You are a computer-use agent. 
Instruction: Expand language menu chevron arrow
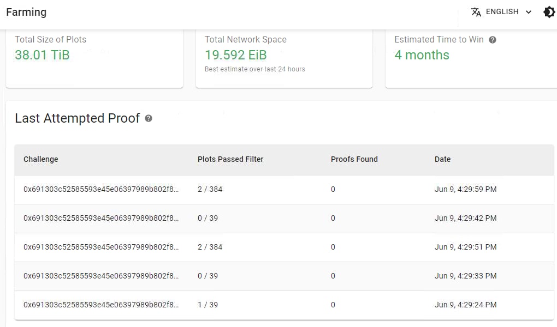pyautogui.click(x=528, y=12)
